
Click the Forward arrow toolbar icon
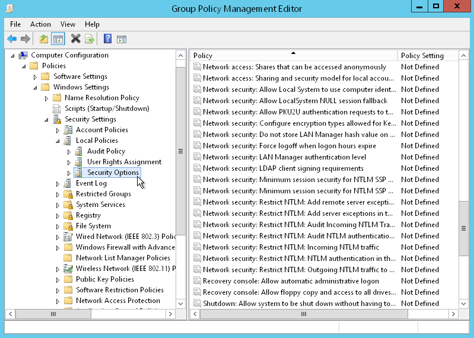[26, 39]
